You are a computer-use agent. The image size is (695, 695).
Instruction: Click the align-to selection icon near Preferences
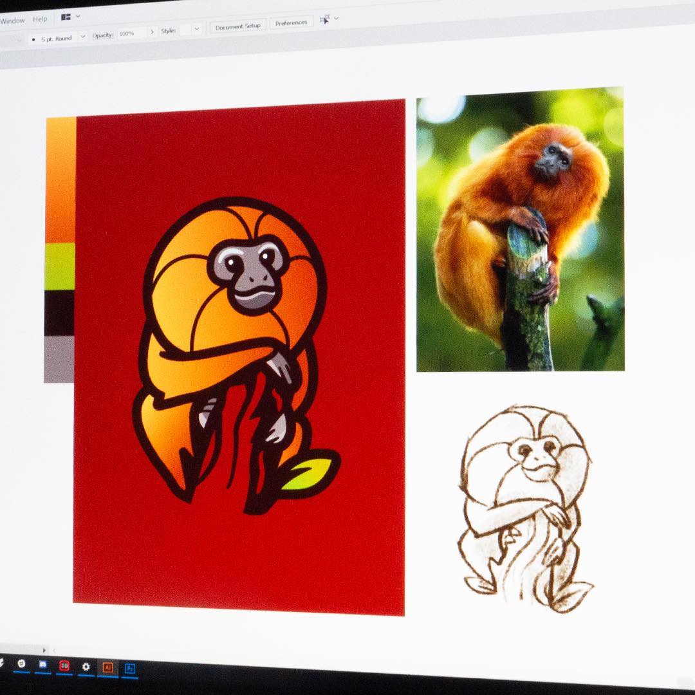tap(325, 19)
